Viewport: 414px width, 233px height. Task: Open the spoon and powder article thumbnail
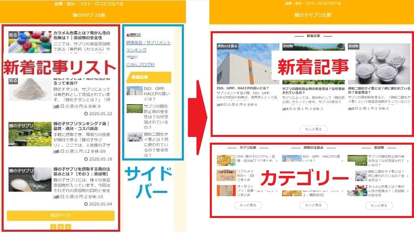point(30,179)
